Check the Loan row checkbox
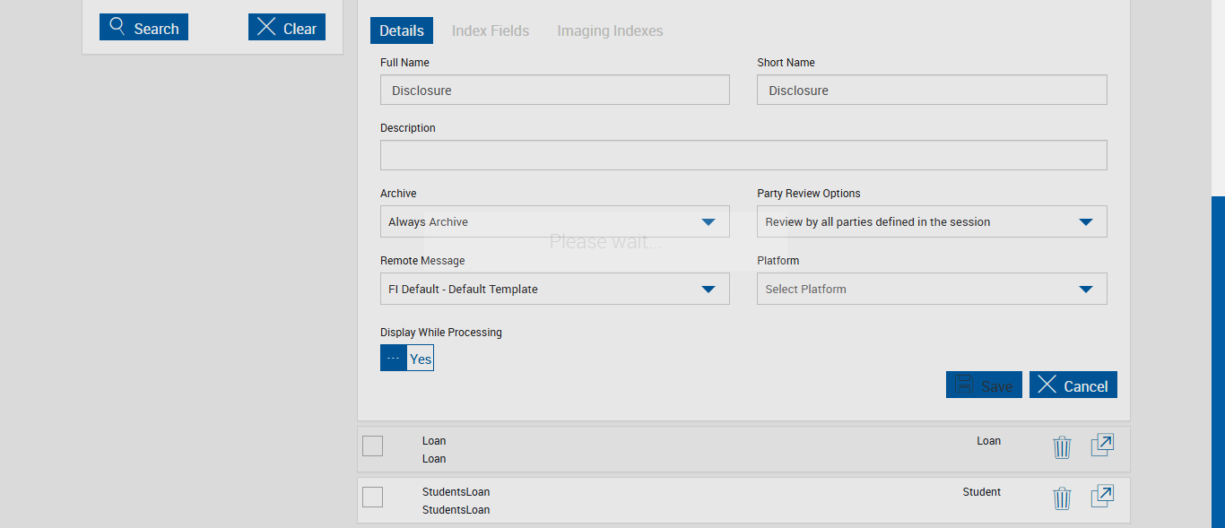 pyautogui.click(x=372, y=446)
